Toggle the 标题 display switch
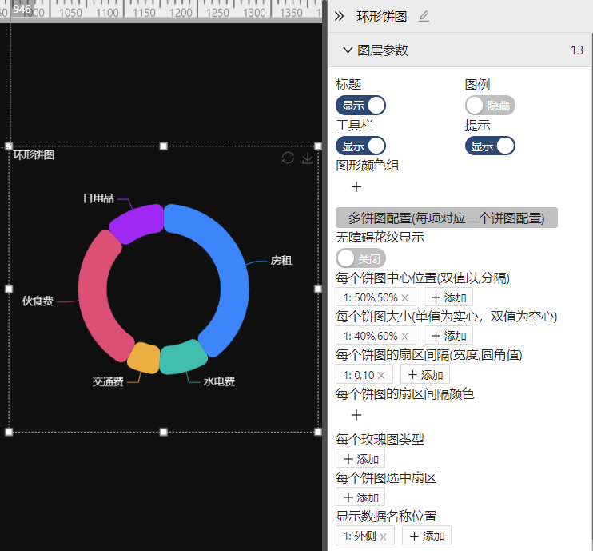593x551 pixels. [360, 106]
